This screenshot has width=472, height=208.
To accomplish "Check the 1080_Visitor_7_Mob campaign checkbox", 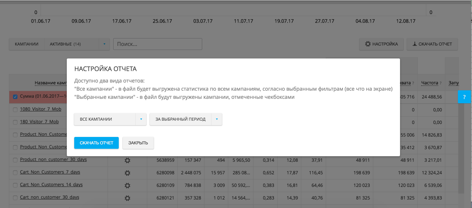I will (x=15, y=110).
